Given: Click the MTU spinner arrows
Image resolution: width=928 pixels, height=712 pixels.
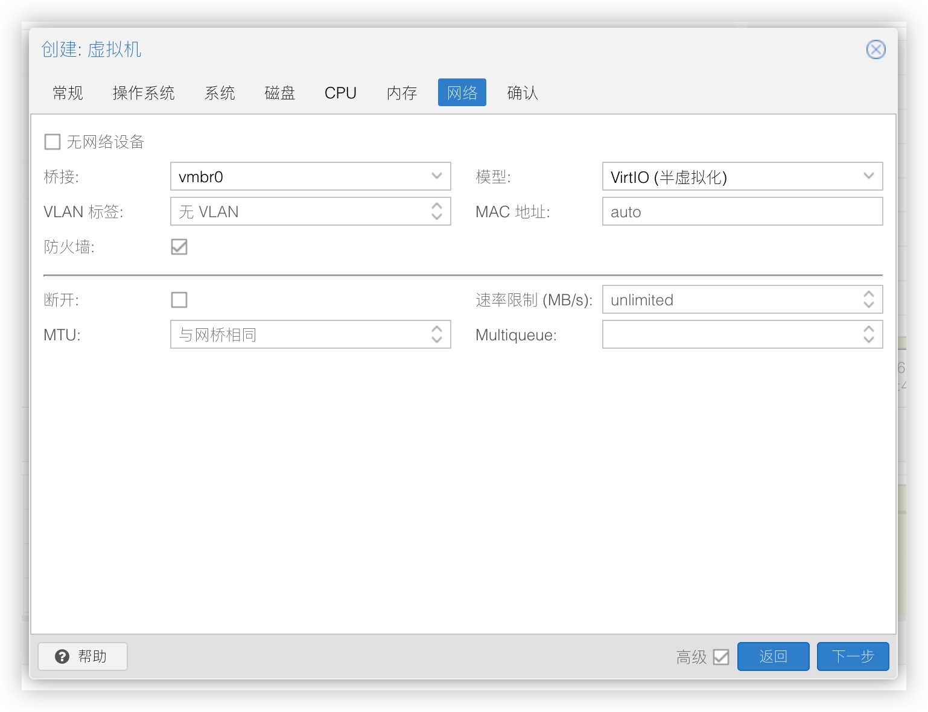Looking at the screenshot, I should pos(437,334).
